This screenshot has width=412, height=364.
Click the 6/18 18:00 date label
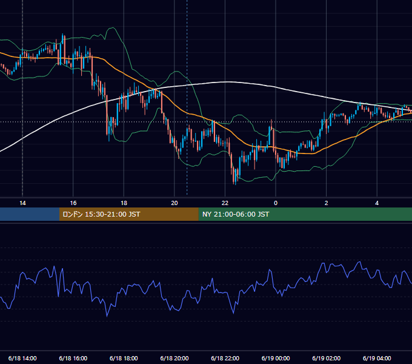point(124,358)
